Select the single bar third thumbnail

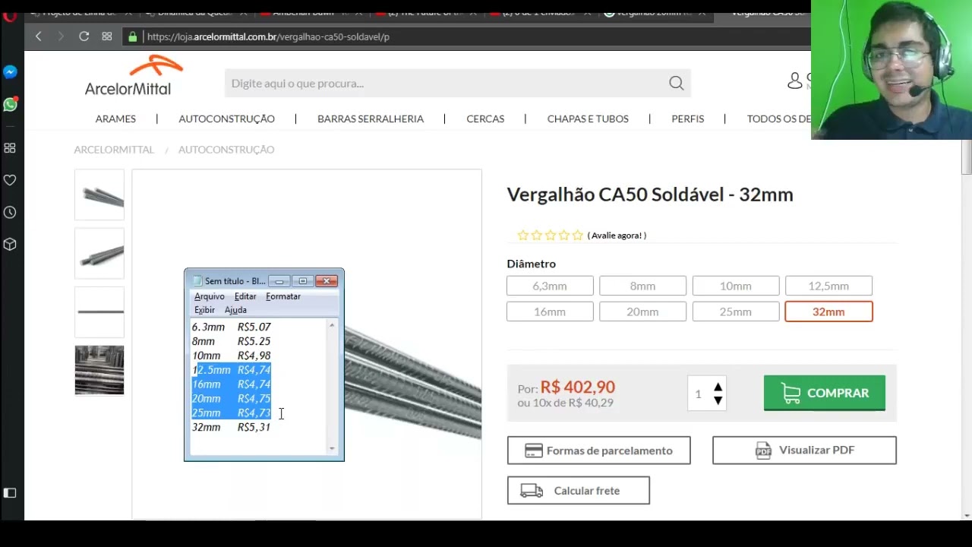tap(99, 311)
